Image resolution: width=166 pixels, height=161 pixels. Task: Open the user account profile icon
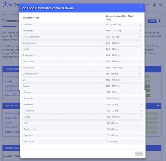[154, 5]
